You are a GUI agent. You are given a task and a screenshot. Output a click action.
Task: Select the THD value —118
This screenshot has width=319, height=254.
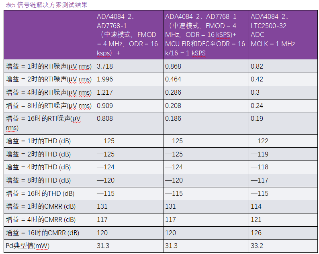[x=259, y=167]
